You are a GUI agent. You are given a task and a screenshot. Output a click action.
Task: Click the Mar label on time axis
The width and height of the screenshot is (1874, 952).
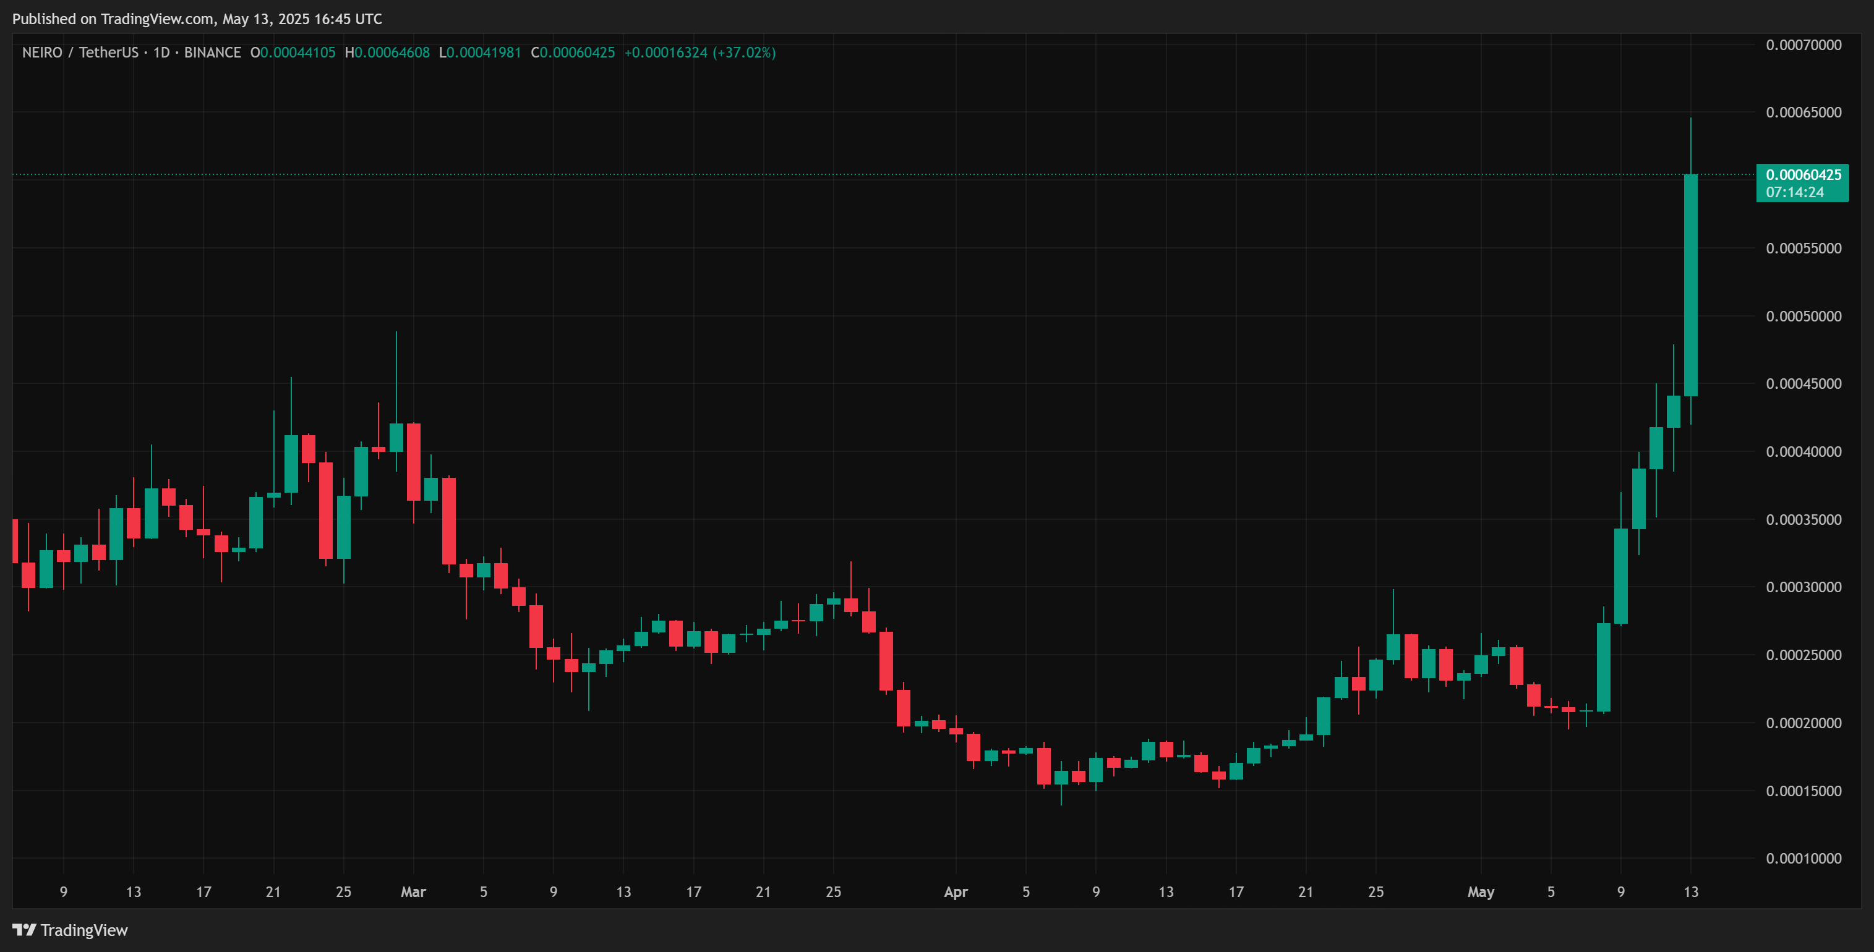[x=413, y=891]
